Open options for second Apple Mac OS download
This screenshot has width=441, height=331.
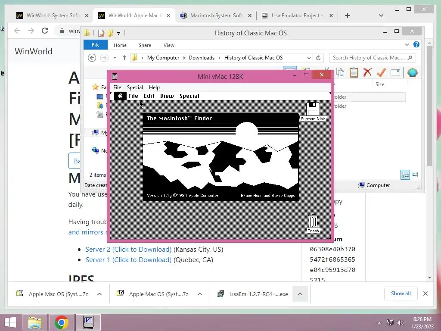click(200, 294)
